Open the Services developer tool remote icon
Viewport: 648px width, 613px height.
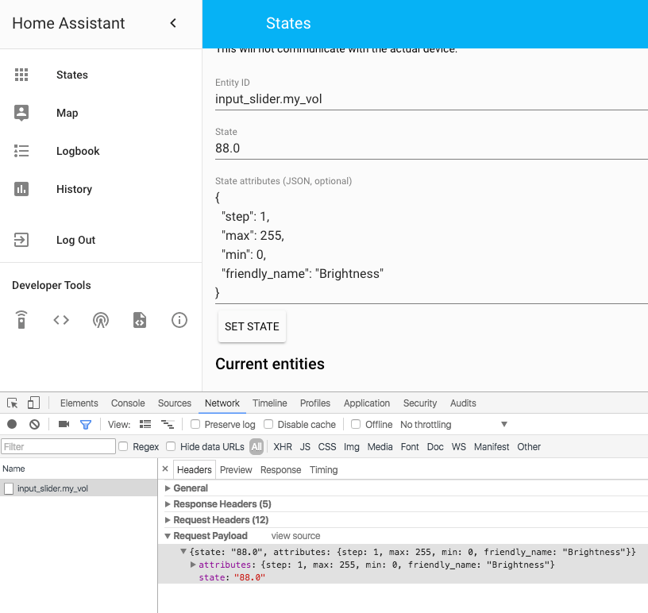tap(21, 320)
